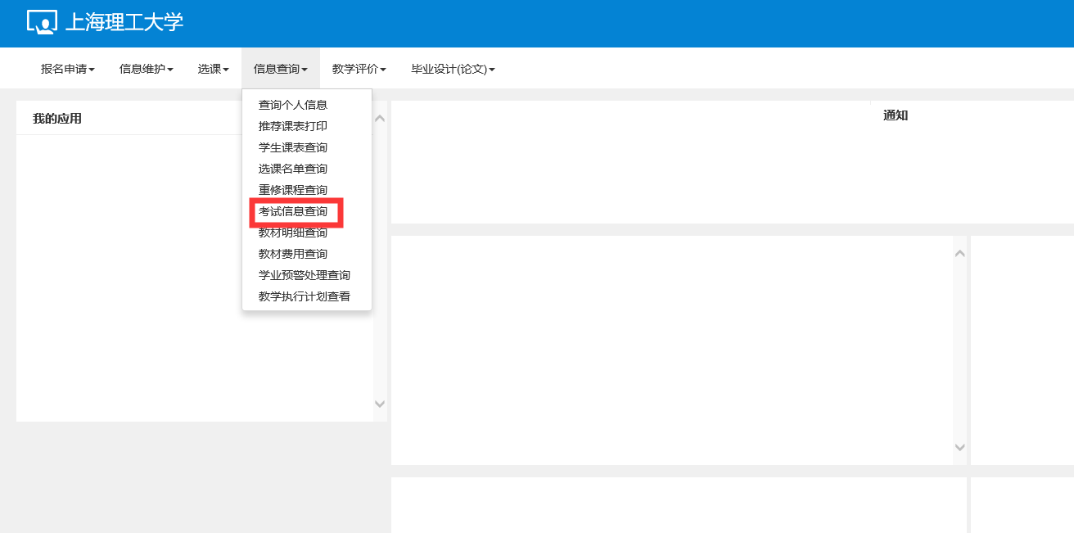Viewport: 1074px width, 533px height.
Task: Select 教学执行计划查看 menu entry
Action: click(x=304, y=296)
